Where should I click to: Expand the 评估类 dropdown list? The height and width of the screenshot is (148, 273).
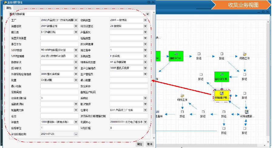[76, 122]
